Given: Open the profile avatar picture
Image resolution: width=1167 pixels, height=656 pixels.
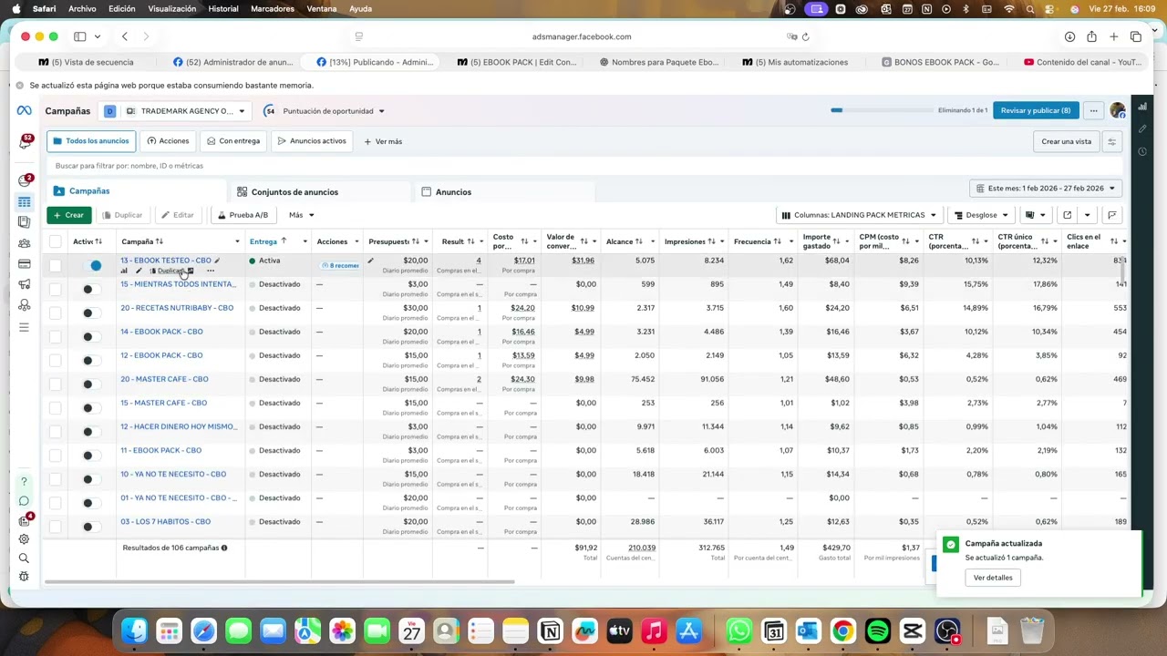Looking at the screenshot, I should pos(1118,110).
